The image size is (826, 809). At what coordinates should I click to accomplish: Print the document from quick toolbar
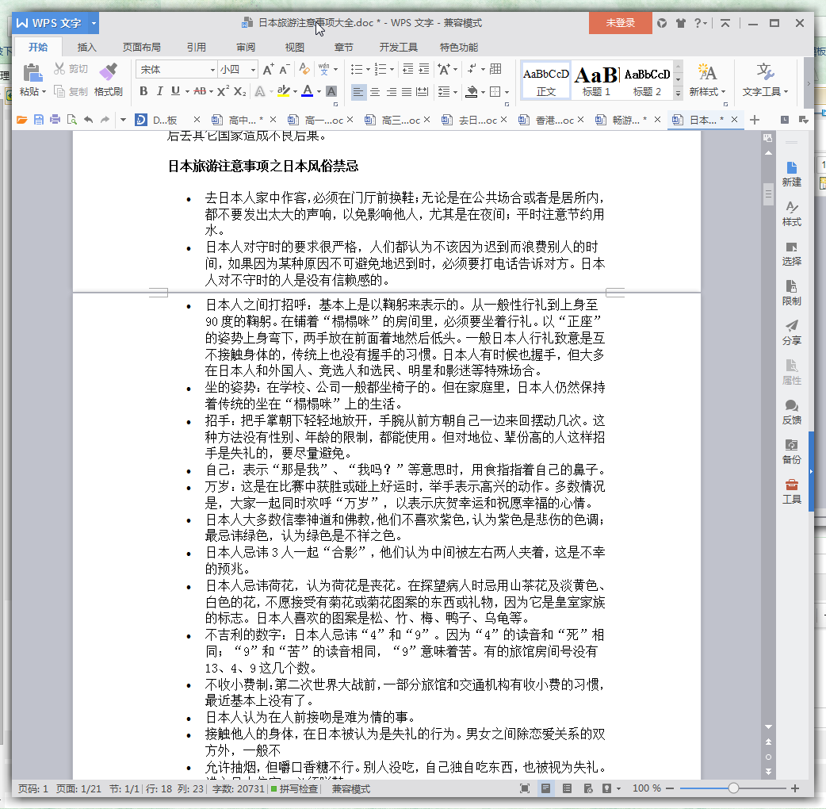(x=55, y=120)
